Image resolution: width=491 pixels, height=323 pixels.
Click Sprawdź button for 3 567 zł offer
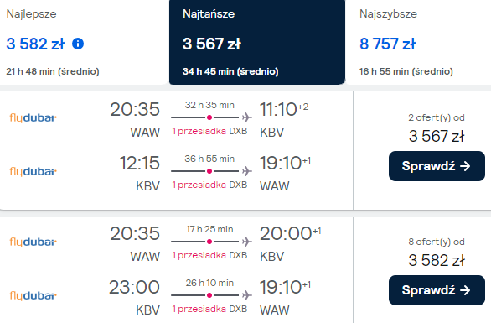tap(437, 166)
